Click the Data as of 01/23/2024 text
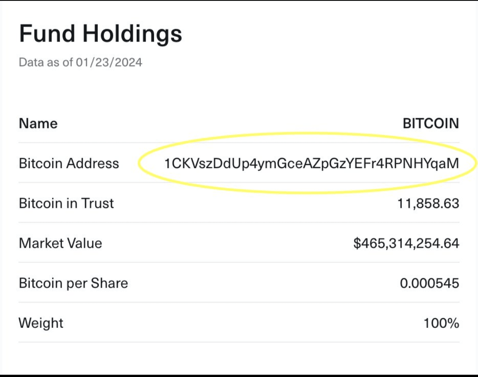Image resolution: width=478 pixels, height=377 pixels. click(x=81, y=62)
